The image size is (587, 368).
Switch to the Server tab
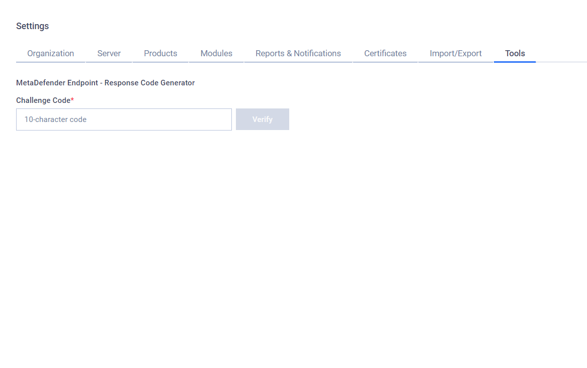pos(109,53)
